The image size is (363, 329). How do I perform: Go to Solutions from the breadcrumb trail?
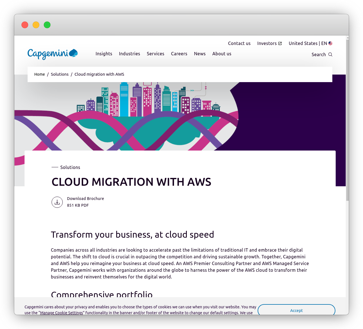coord(60,74)
